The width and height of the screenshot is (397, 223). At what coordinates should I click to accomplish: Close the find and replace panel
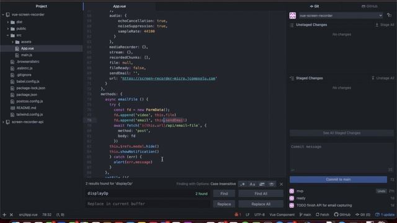[x=281, y=184]
